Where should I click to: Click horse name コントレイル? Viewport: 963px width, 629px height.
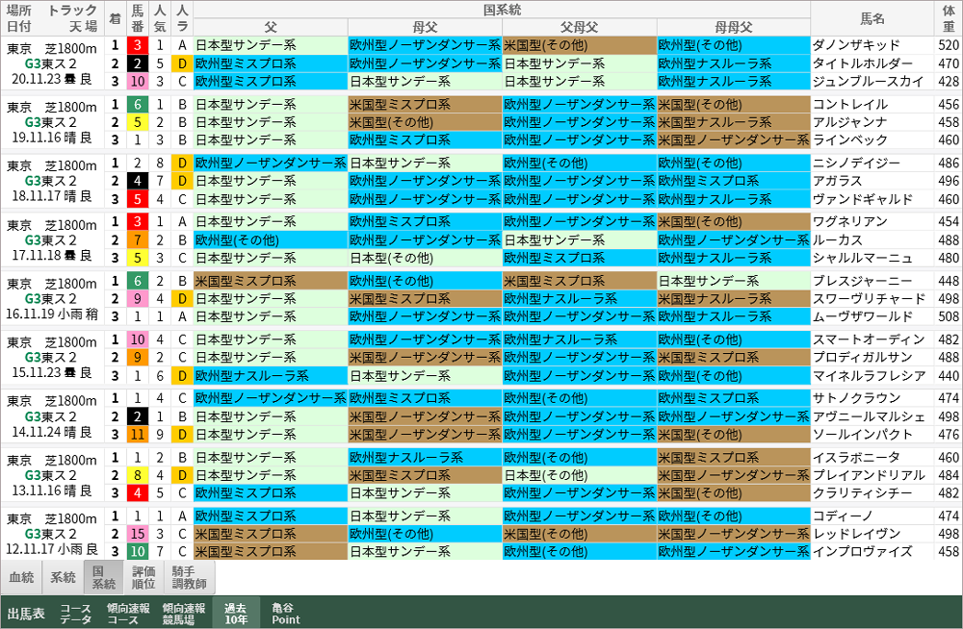tap(850, 104)
